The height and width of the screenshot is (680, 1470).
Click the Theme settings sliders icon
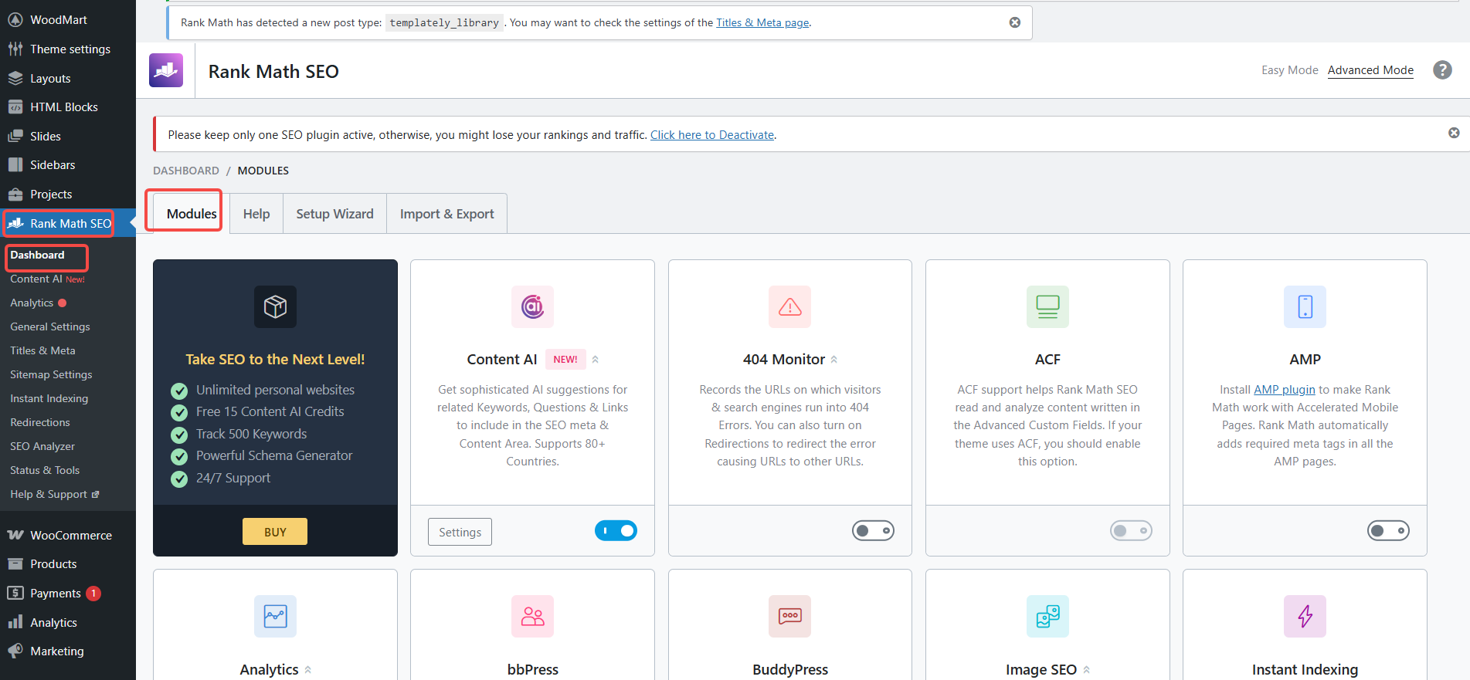(x=15, y=49)
